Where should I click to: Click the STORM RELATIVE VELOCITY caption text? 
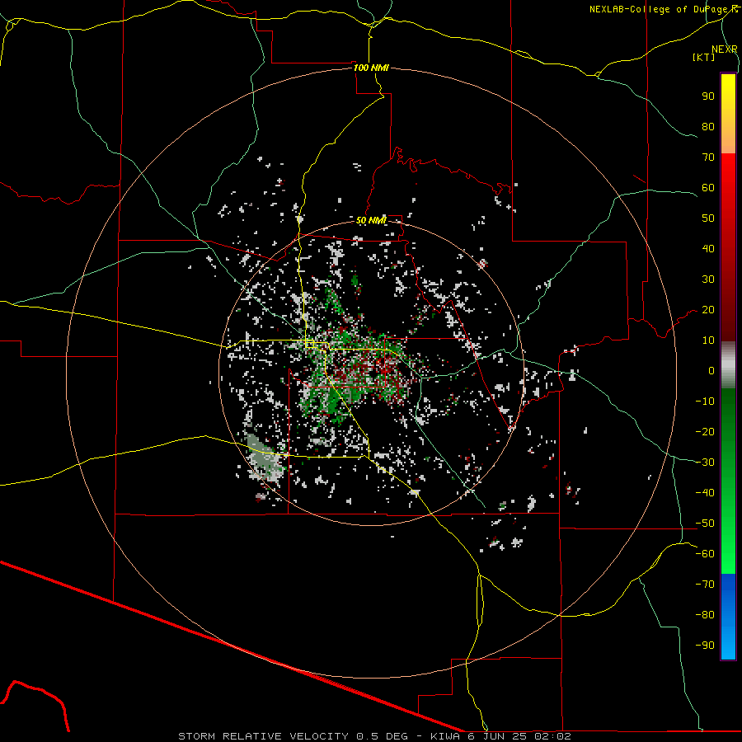[263, 736]
